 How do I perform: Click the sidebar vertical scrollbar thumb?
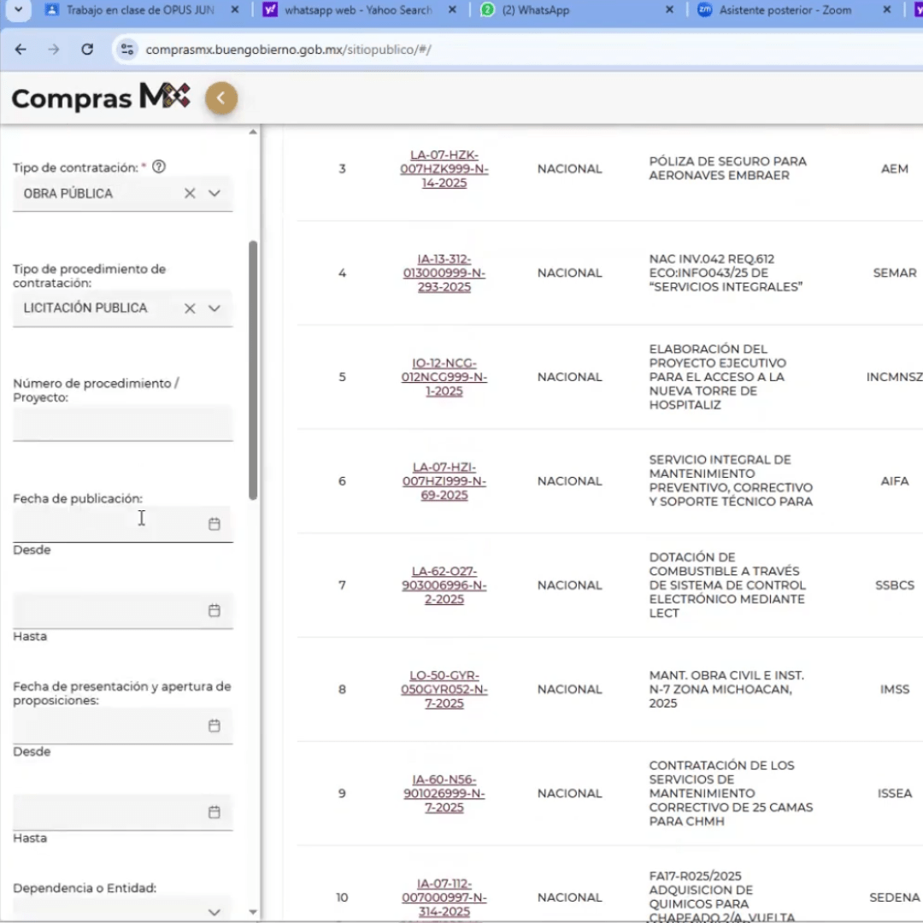tap(253, 369)
